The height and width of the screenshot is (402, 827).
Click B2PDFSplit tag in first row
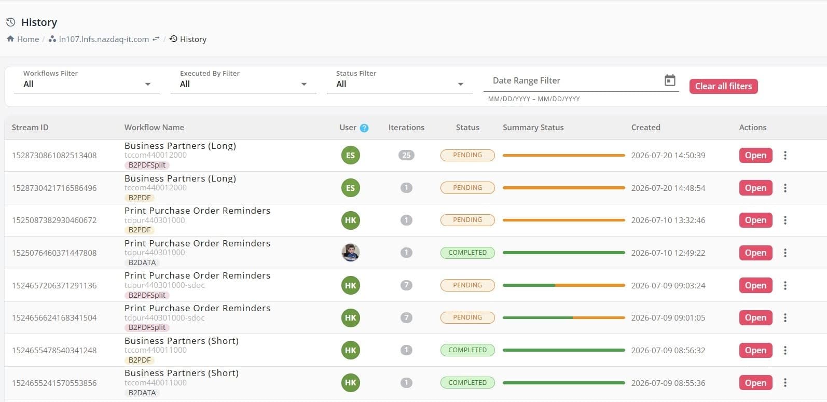click(147, 165)
